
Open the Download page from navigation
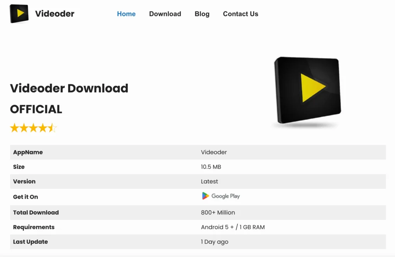pos(165,14)
